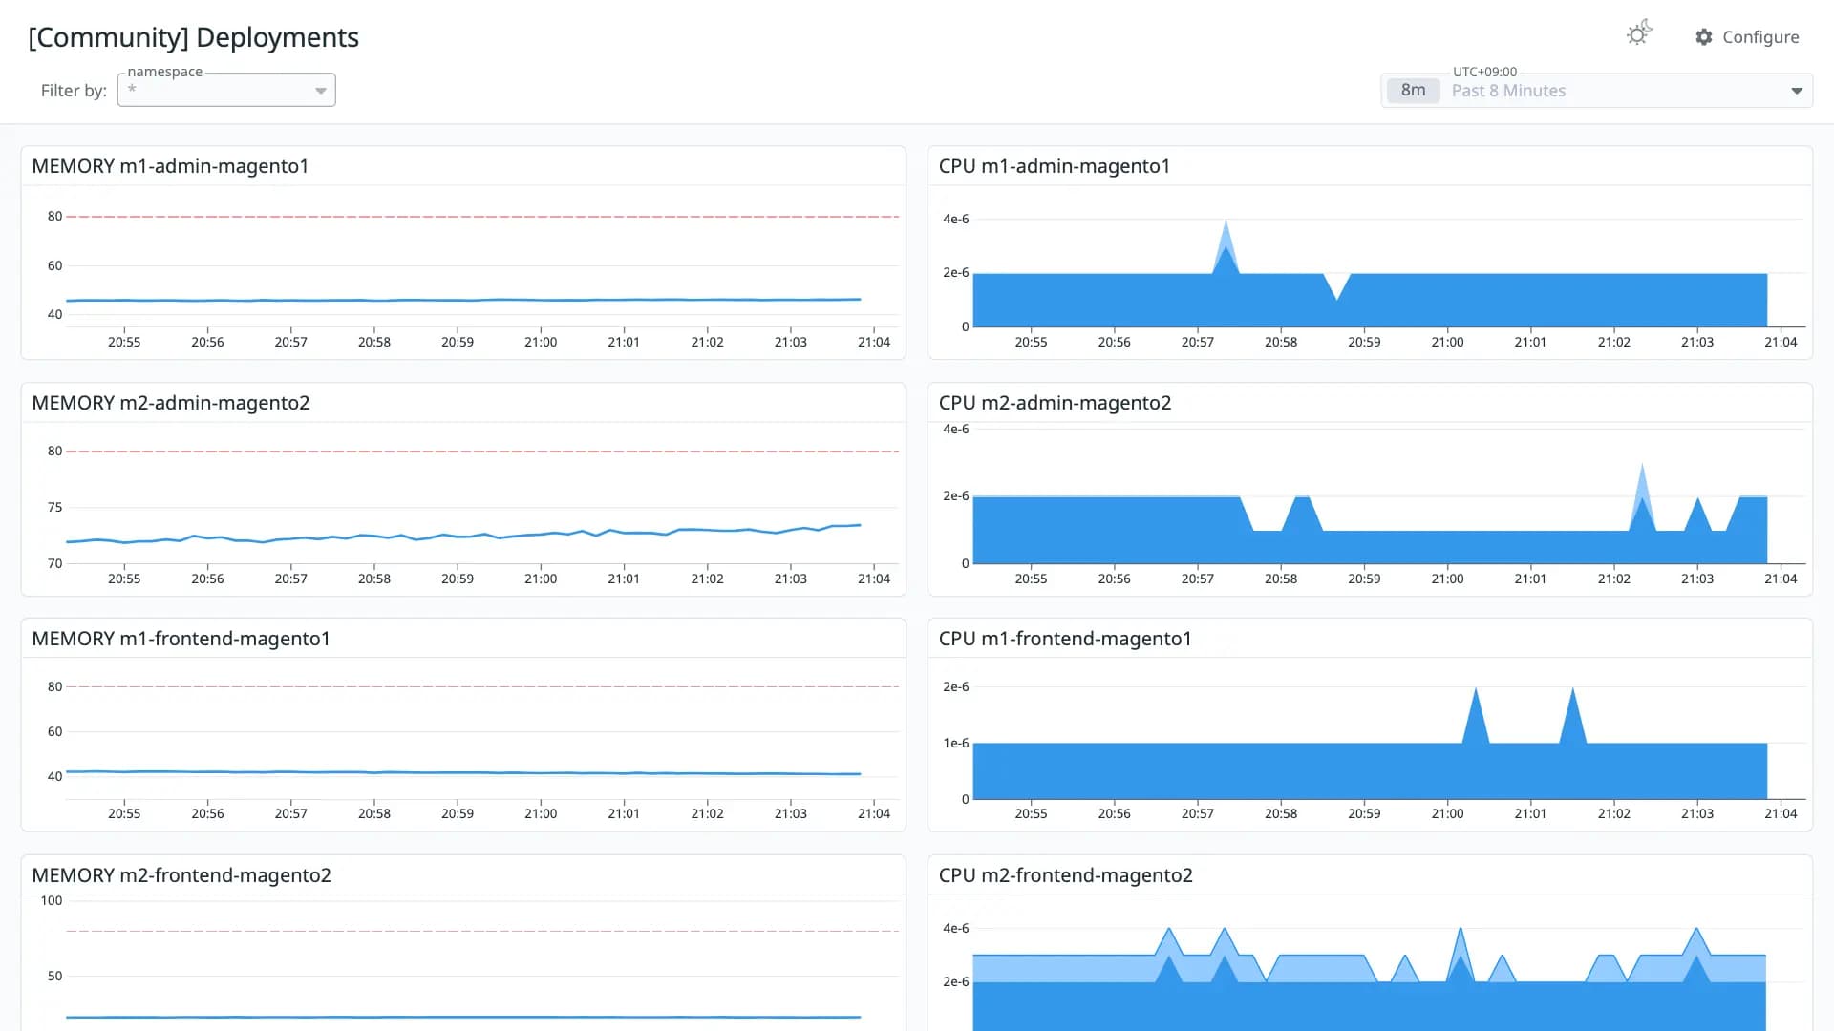
Task: Select the CPU m1-frontend-magento1 panel title
Action: point(1065,639)
